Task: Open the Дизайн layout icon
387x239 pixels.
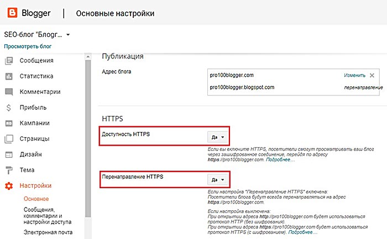Action: click(x=9, y=155)
